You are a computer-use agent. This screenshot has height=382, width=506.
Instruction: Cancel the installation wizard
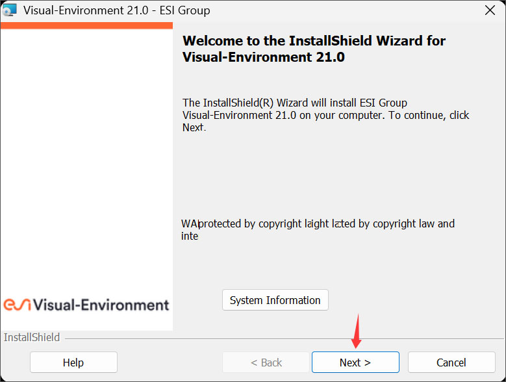tap(451, 363)
